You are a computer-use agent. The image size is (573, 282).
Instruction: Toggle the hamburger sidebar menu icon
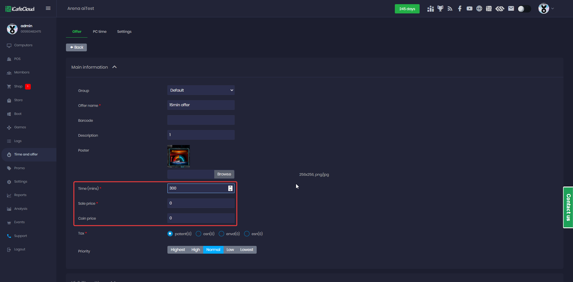48,8
